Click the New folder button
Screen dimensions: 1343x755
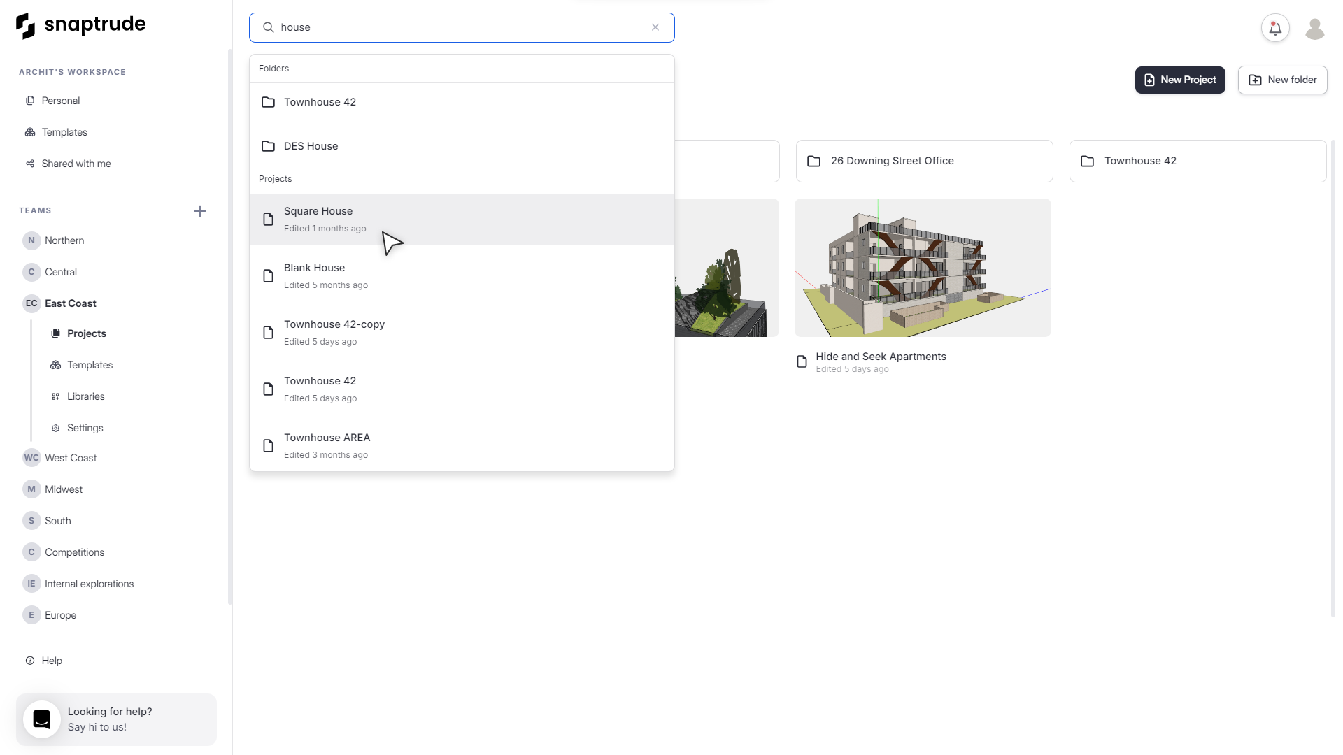tap(1282, 80)
